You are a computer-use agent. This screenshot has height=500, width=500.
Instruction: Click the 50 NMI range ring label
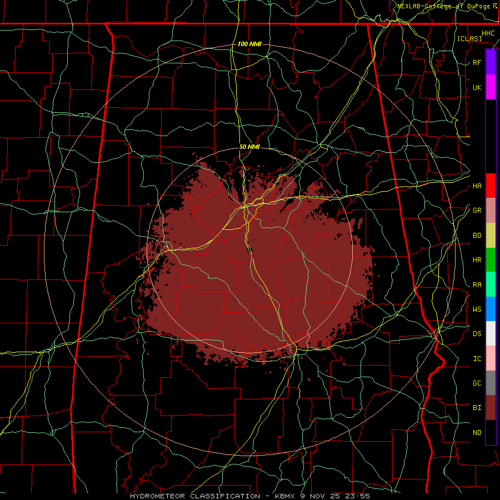point(249,147)
